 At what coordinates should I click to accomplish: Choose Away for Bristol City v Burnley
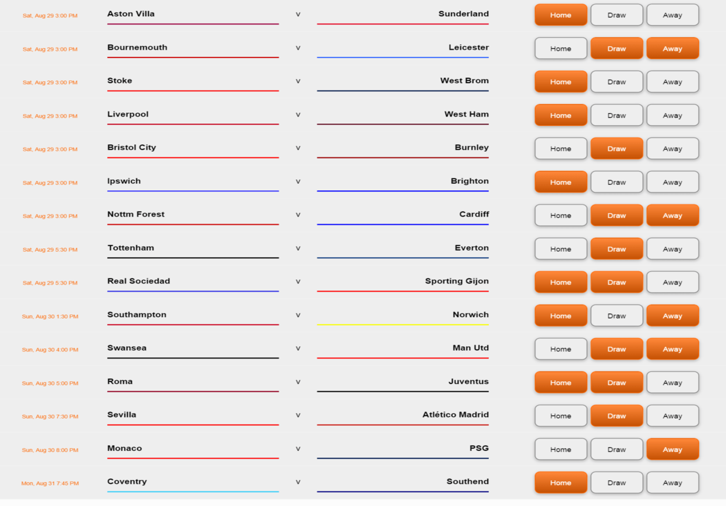672,148
